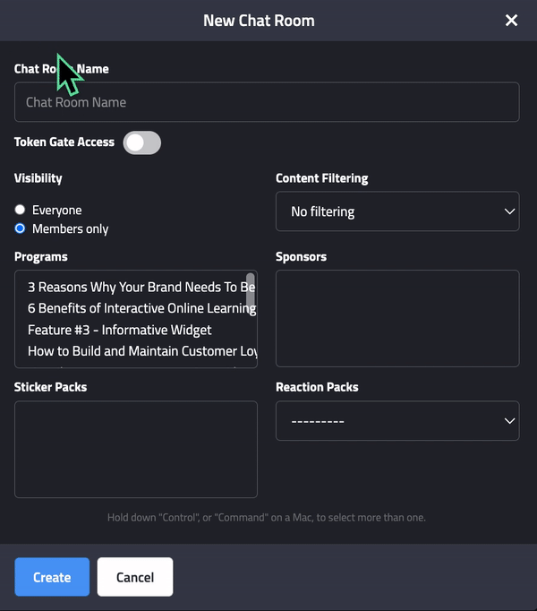537x611 pixels.
Task: Click the "Everyone" visibility label text
Action: point(57,210)
